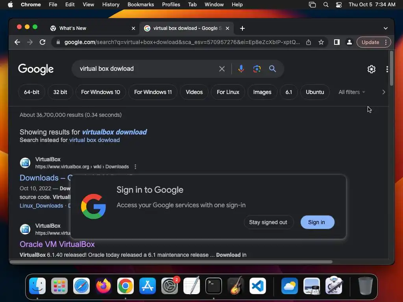Go back using the browser back arrow
The image size is (403, 302).
coord(17,42)
